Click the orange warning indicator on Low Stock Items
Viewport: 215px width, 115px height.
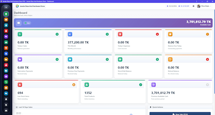74,85
